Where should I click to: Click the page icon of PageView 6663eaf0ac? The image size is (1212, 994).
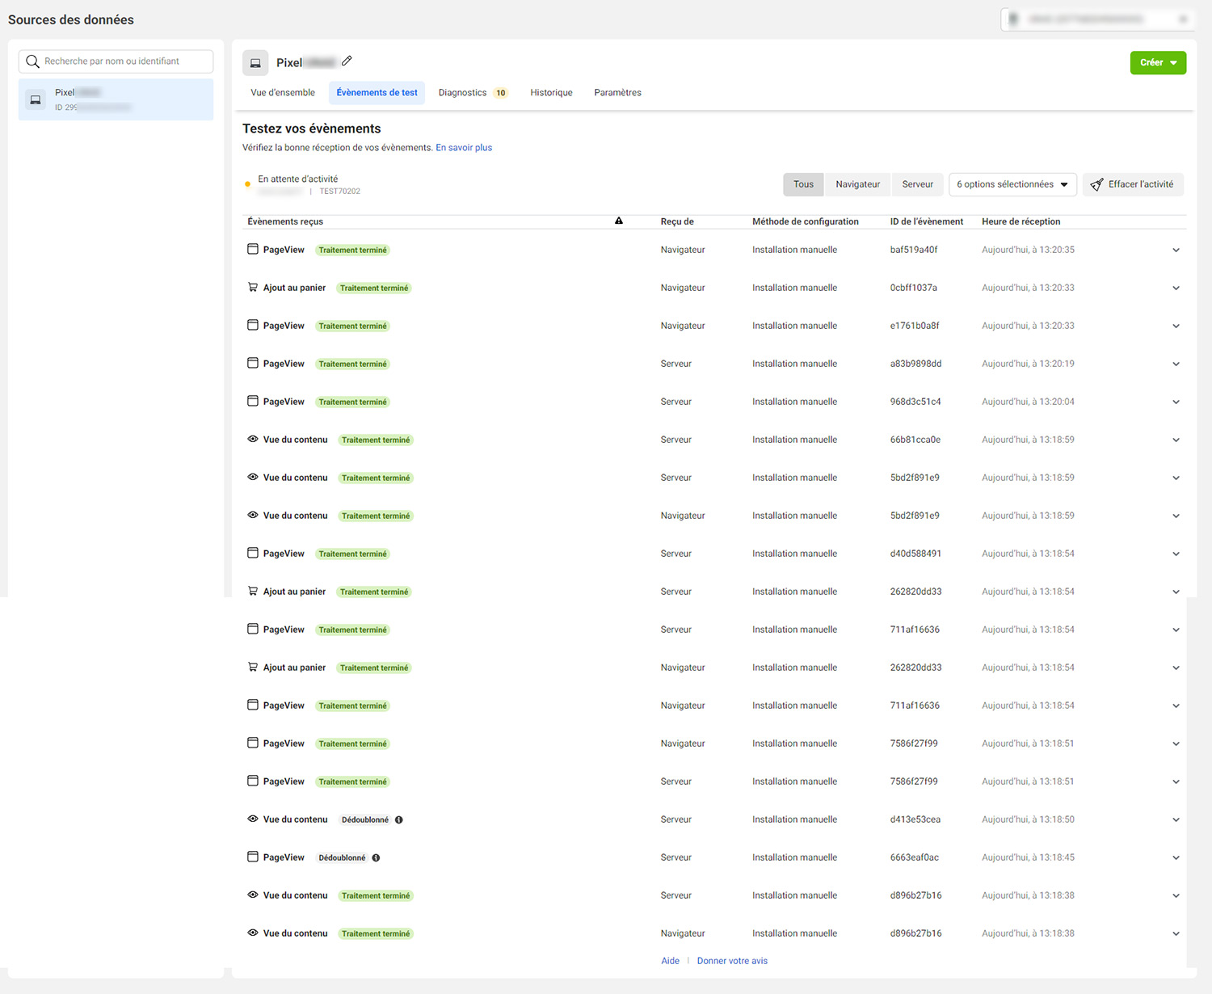(253, 857)
